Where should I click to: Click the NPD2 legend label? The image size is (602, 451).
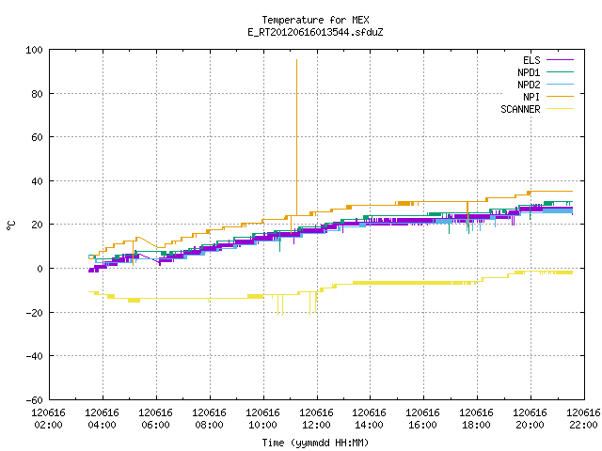click(529, 85)
